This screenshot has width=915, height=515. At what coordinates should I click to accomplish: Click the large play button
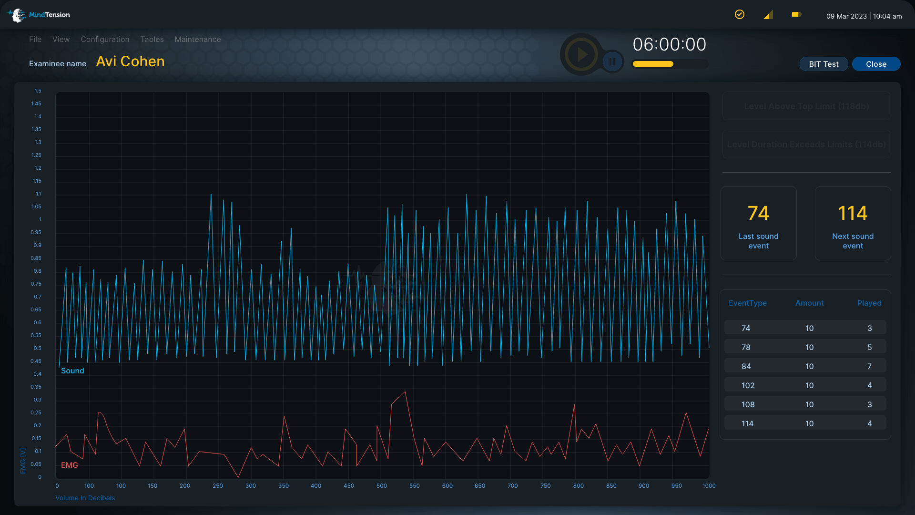pos(581,54)
